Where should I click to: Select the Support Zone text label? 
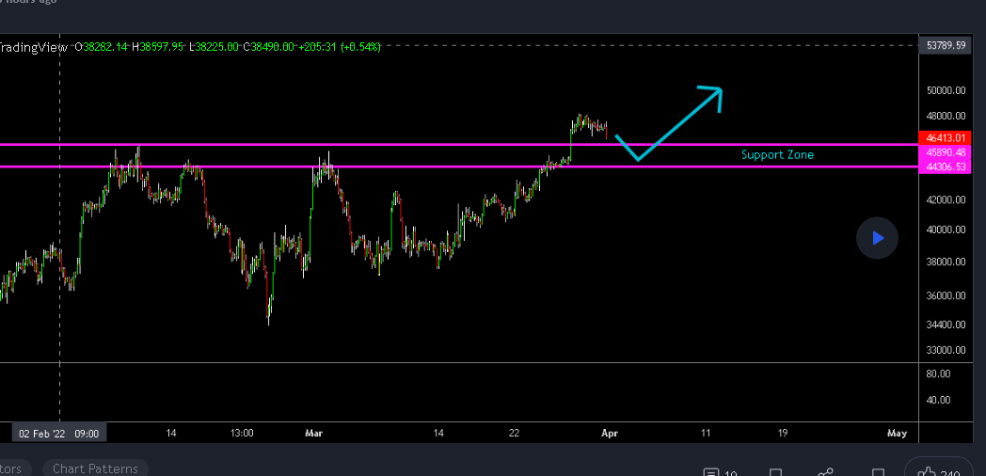tap(777, 154)
